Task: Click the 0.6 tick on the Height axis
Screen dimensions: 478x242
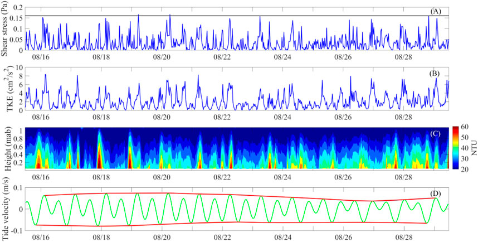Action: pos(18,146)
